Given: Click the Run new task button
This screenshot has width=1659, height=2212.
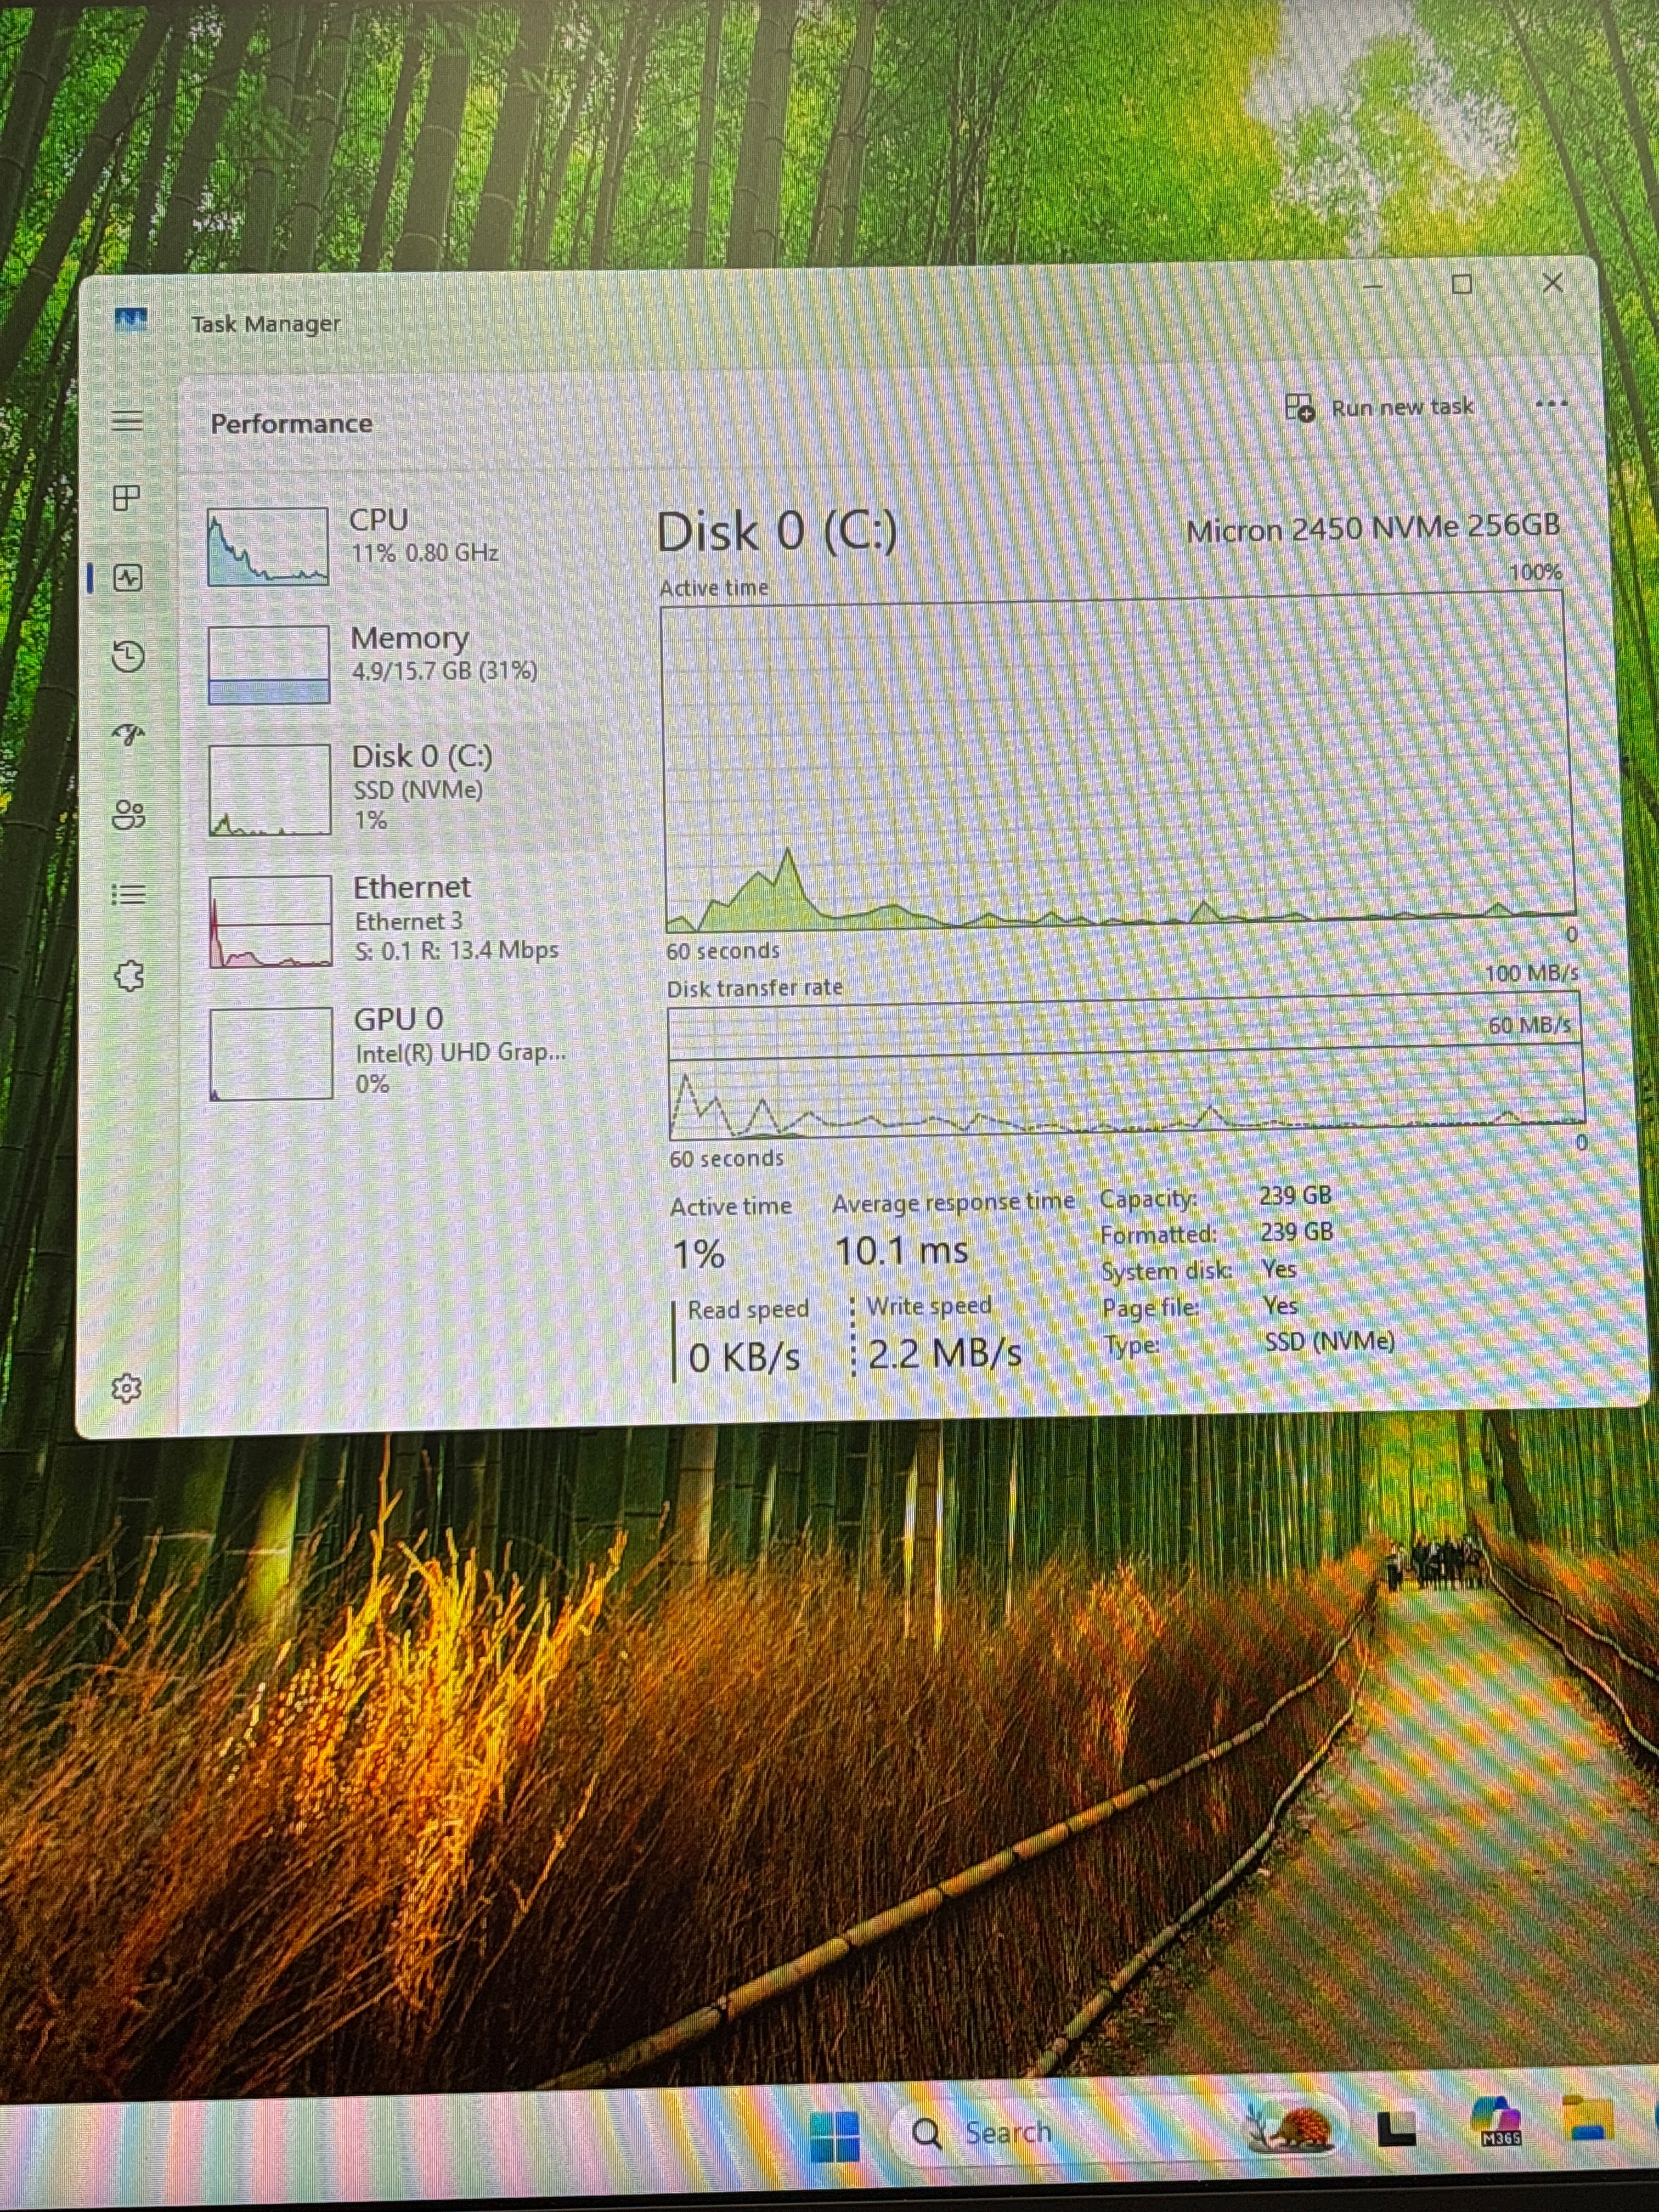Looking at the screenshot, I should click(1379, 407).
